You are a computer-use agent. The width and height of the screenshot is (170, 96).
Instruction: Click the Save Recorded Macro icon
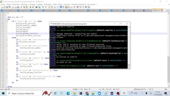(x=89, y=7)
